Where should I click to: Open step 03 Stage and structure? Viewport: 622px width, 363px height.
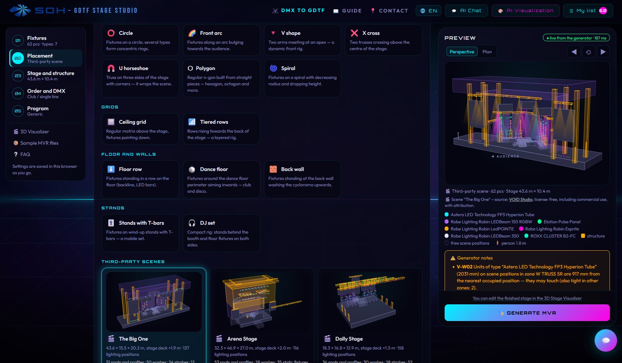pyautogui.click(x=46, y=76)
